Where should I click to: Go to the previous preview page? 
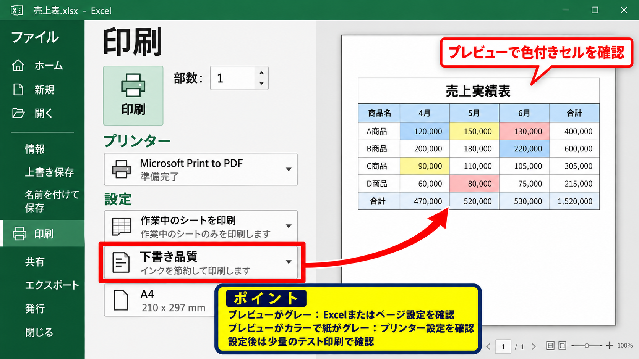(x=488, y=346)
